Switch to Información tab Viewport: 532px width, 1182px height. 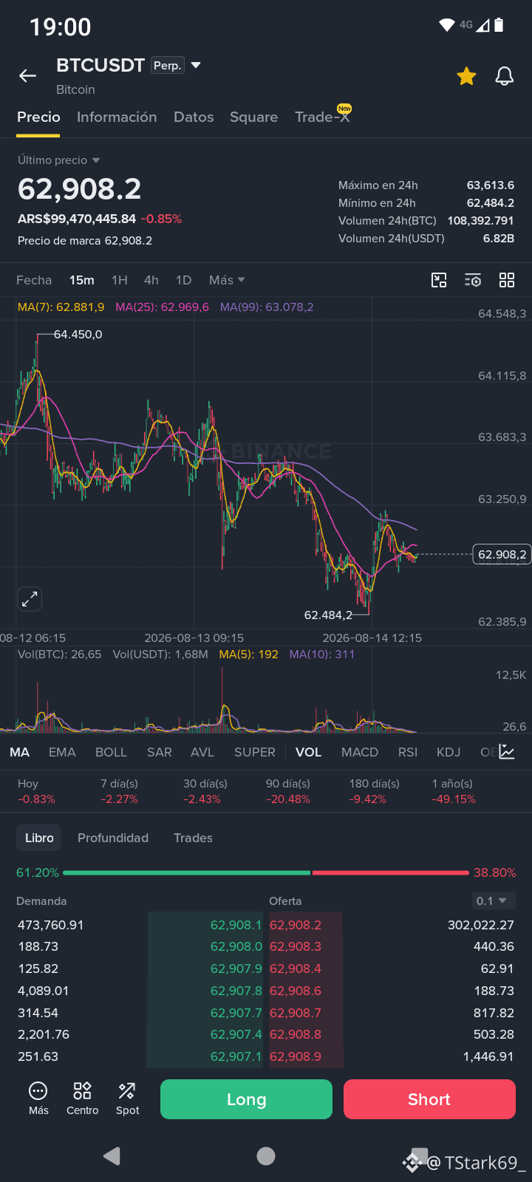tap(117, 117)
